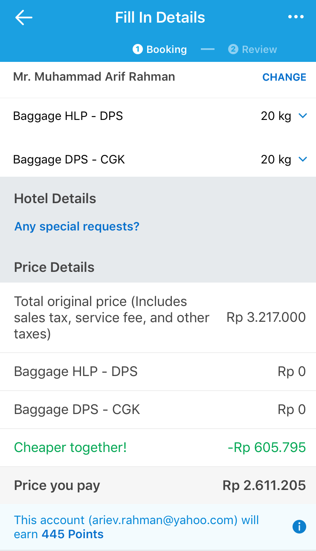The height and width of the screenshot is (551, 316).
Task: Tap the Hotel Details section header
Action: tap(55, 198)
